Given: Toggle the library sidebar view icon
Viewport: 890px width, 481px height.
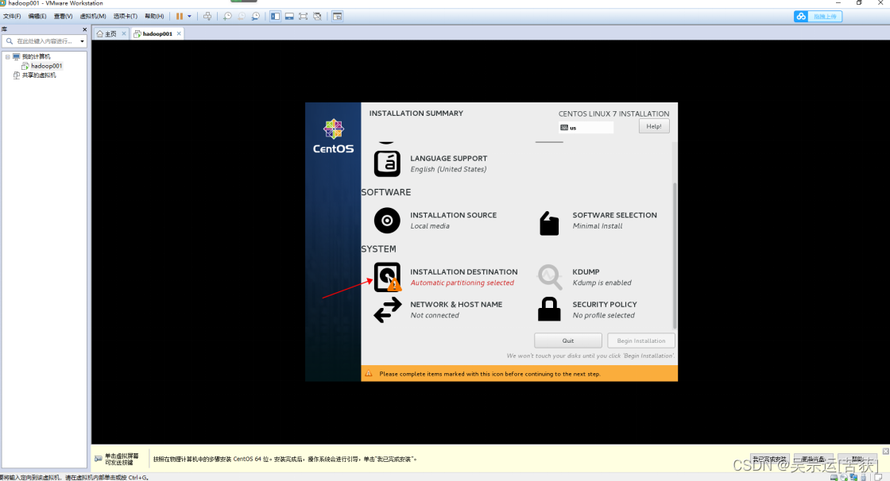Looking at the screenshot, I should click(275, 17).
